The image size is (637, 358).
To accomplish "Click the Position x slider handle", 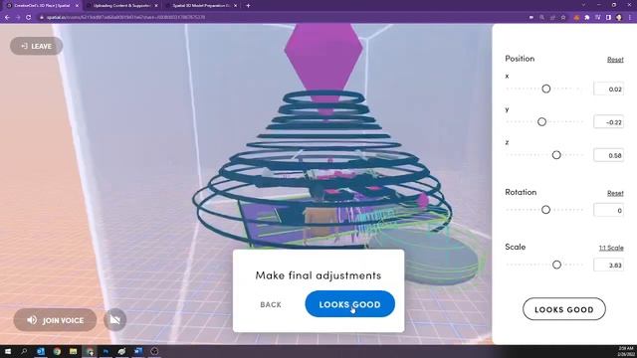I will coord(546,89).
